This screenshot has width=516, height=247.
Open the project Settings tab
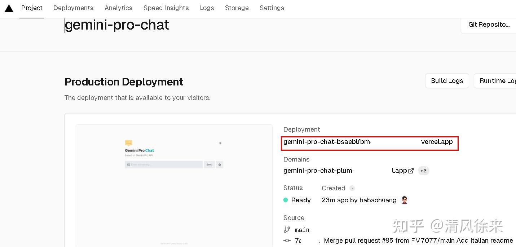click(272, 8)
